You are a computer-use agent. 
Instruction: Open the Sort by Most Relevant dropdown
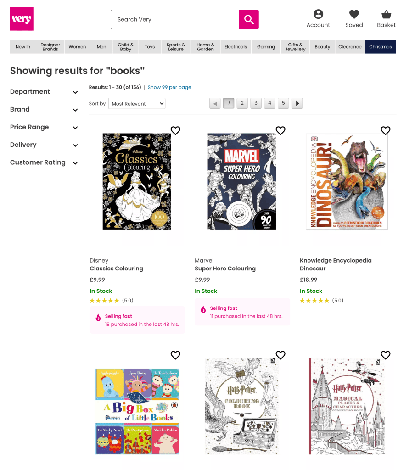(137, 104)
